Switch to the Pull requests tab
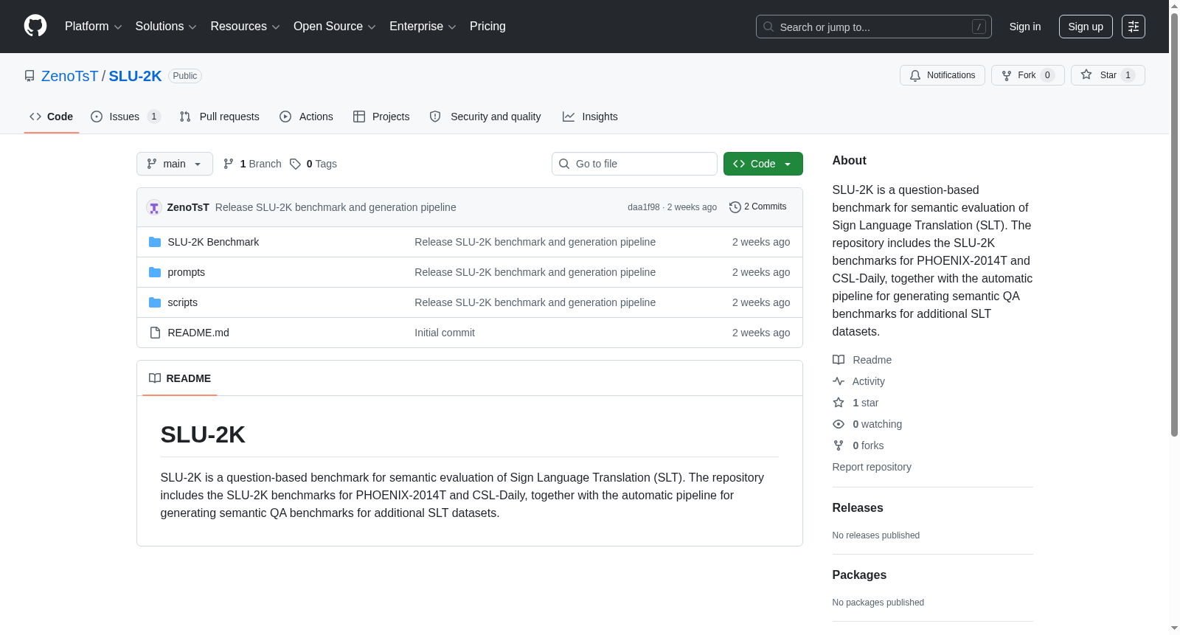 (x=220, y=117)
